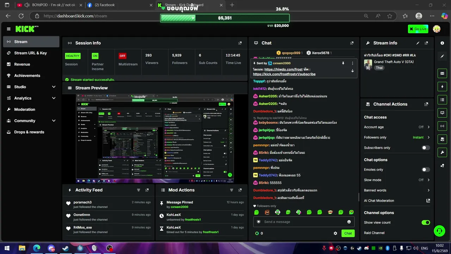Open pinned message three-dot options
This screenshot has width=451, height=254.
pyautogui.click(x=352, y=63)
